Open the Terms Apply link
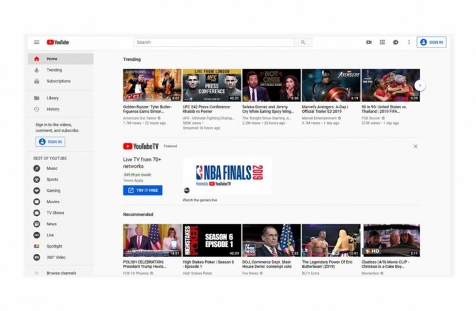The image size is (476, 311). click(133, 181)
